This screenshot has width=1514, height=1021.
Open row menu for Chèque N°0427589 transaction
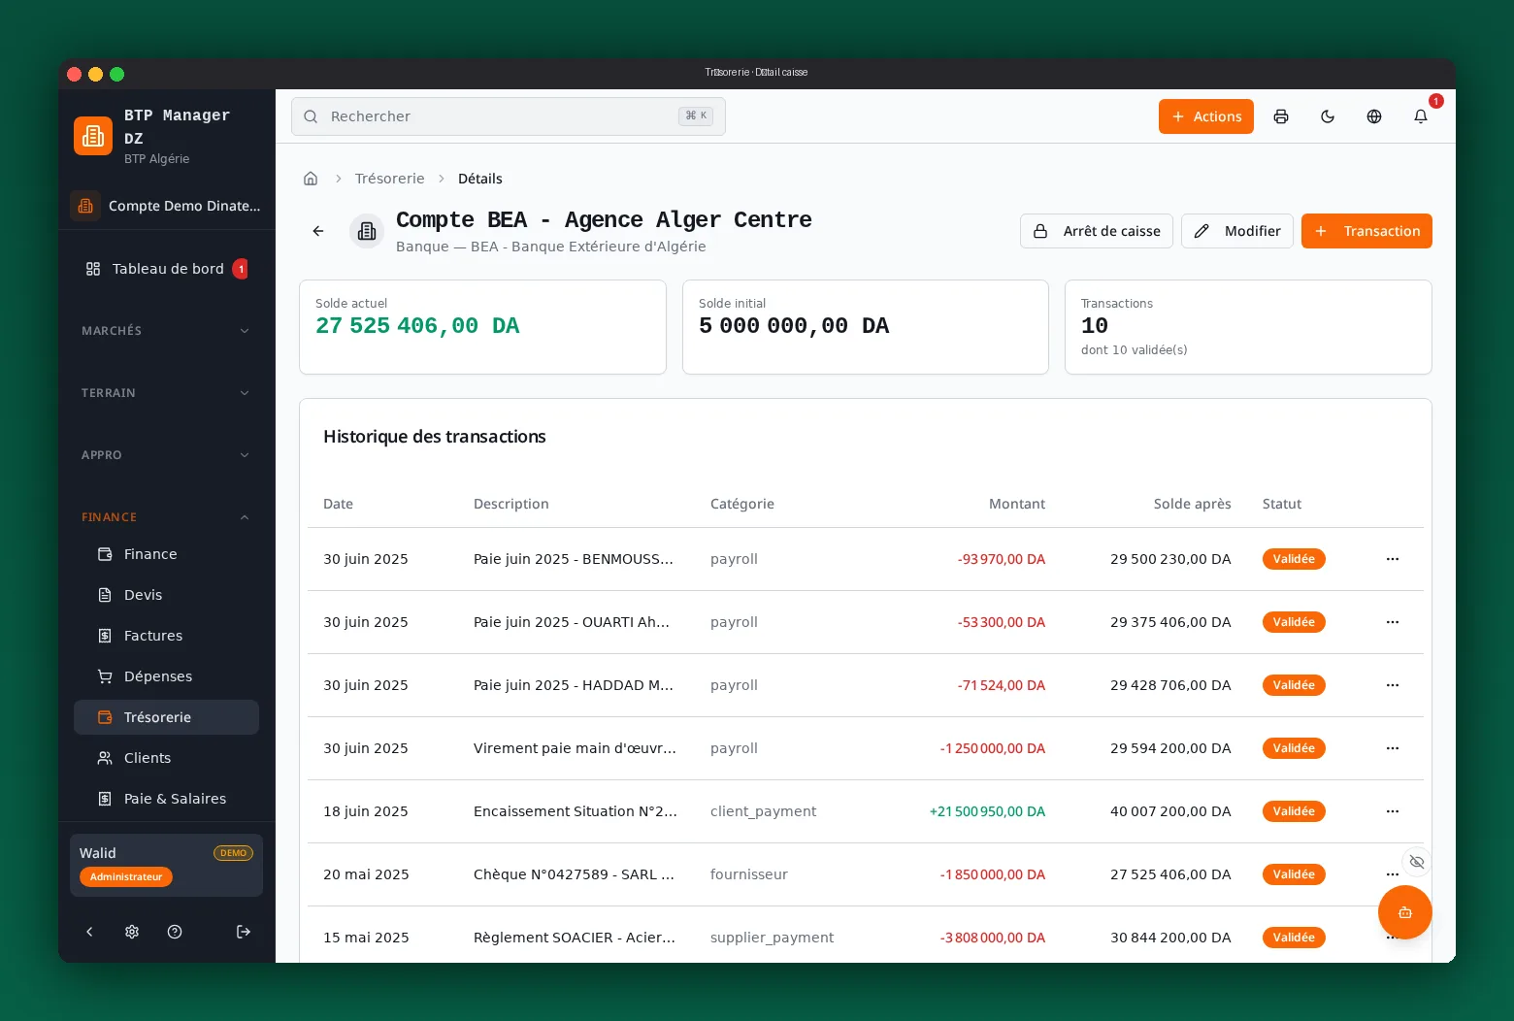tap(1393, 874)
